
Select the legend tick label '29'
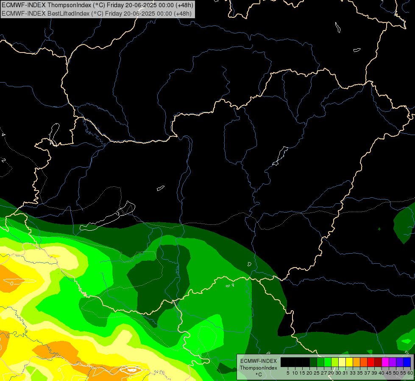(x=331, y=373)
